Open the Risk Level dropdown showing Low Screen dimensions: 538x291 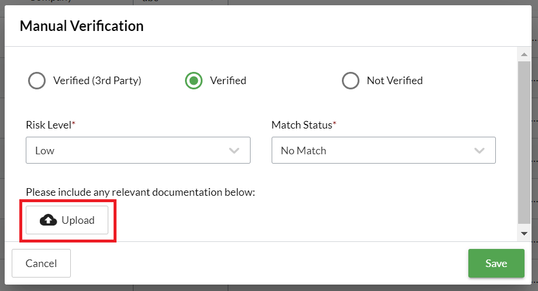[x=138, y=150]
